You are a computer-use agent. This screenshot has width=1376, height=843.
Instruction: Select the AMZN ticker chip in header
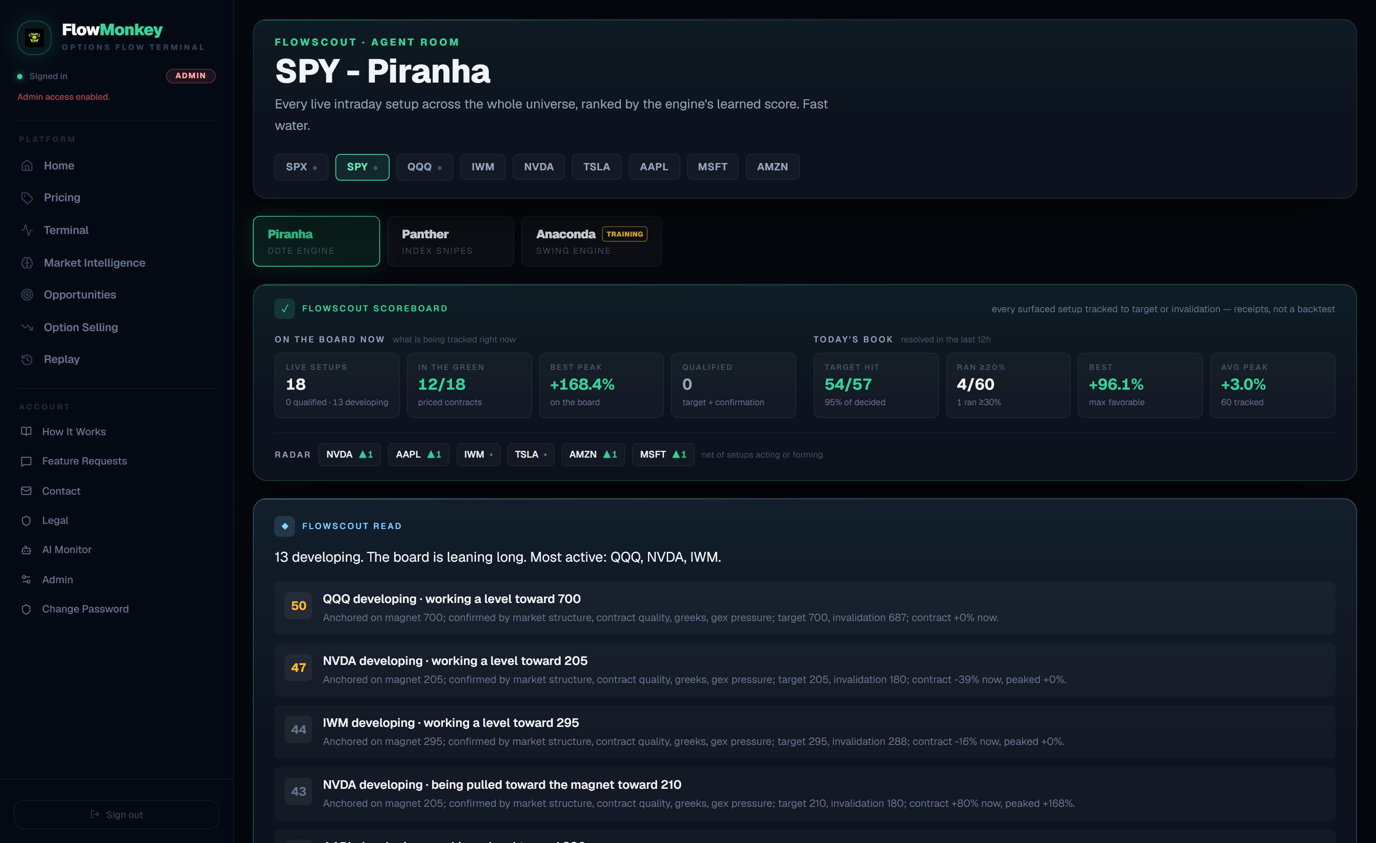pyautogui.click(x=772, y=167)
